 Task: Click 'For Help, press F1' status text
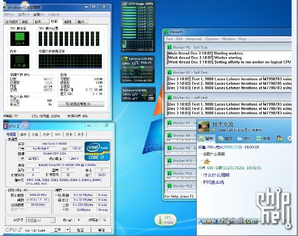(x=179, y=196)
